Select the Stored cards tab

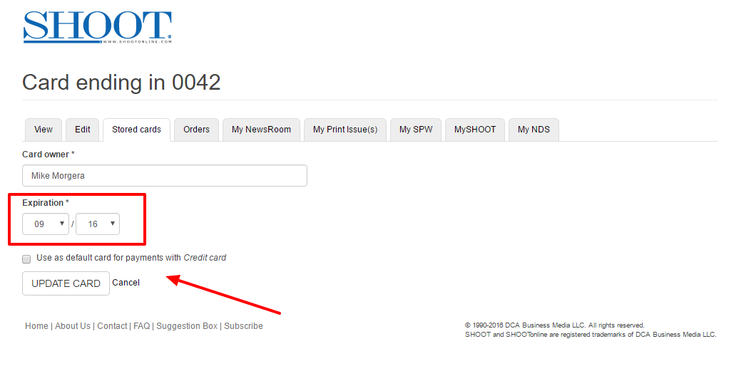tap(137, 130)
